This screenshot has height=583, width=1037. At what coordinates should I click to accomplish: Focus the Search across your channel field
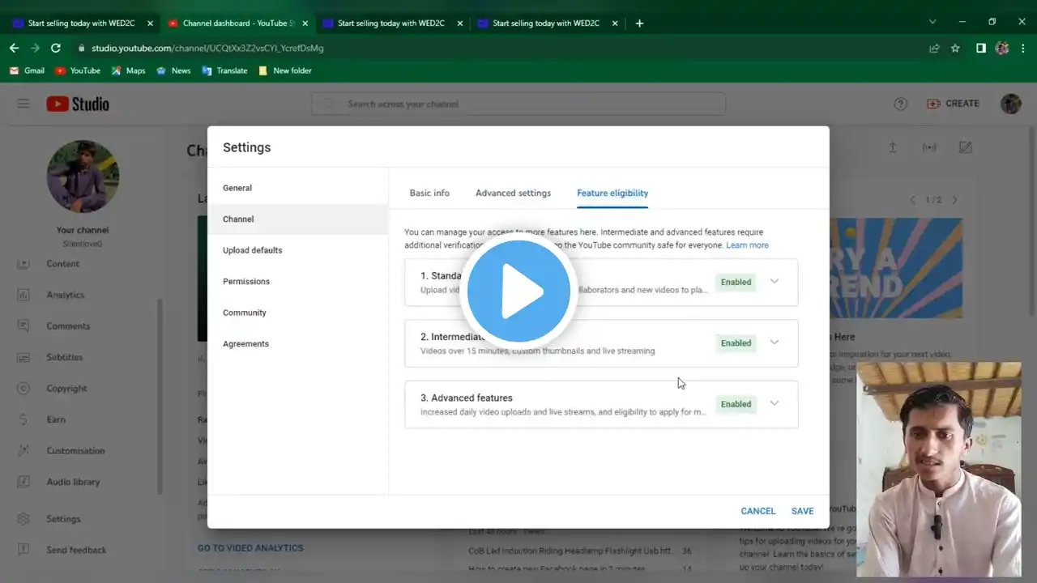518,104
